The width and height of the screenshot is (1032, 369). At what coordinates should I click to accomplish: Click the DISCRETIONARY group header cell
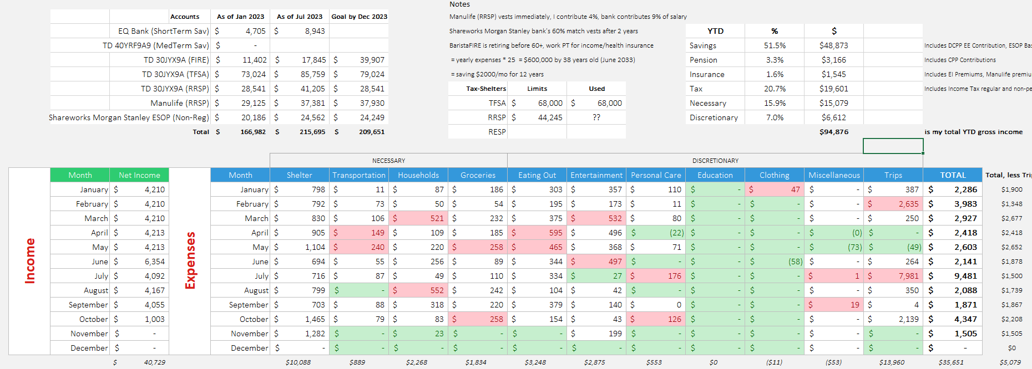click(x=715, y=161)
